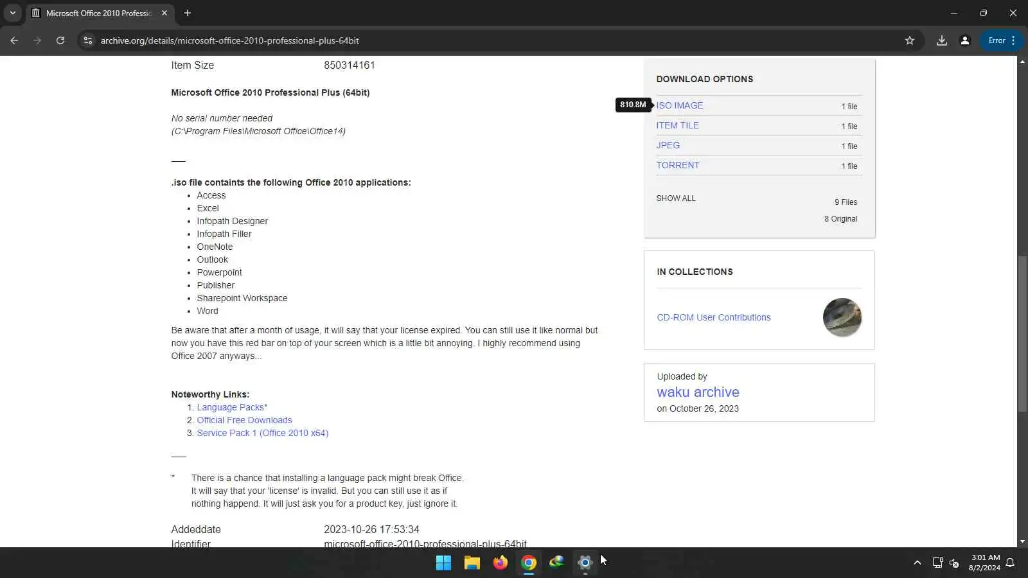The image size is (1028, 578).
Task: Open a new browser tab
Action: pyautogui.click(x=188, y=13)
